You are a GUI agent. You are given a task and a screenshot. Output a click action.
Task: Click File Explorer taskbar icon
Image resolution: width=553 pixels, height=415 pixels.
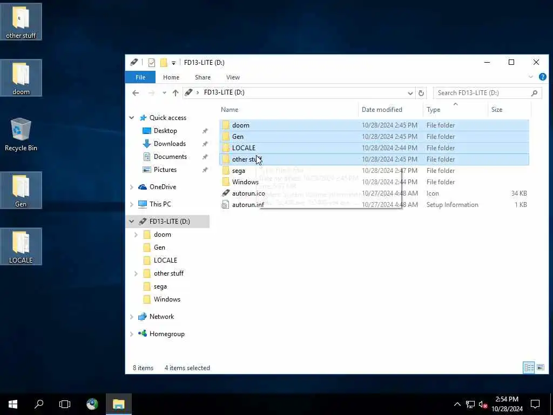coord(119,404)
